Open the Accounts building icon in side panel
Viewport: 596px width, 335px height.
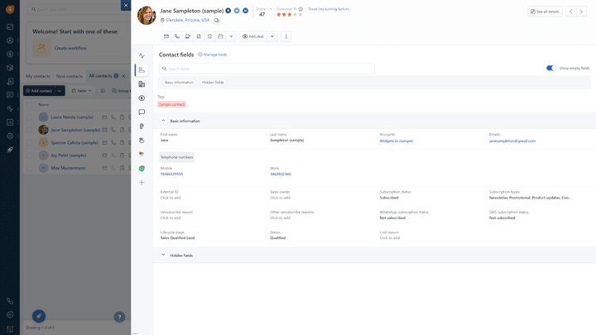(x=142, y=84)
